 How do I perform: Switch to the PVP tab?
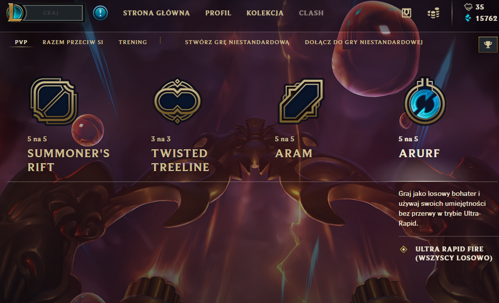pos(21,42)
